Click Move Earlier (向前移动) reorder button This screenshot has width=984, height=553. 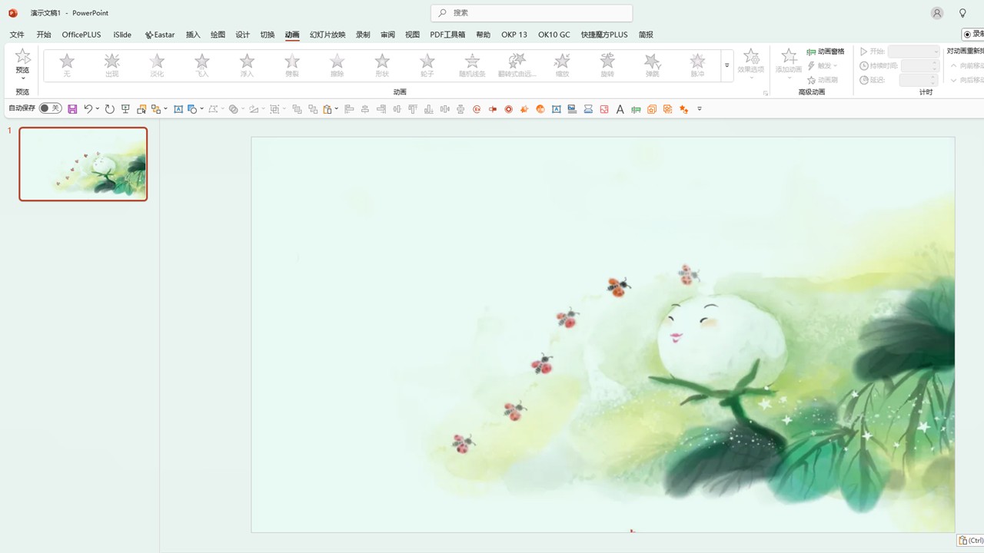point(967,66)
